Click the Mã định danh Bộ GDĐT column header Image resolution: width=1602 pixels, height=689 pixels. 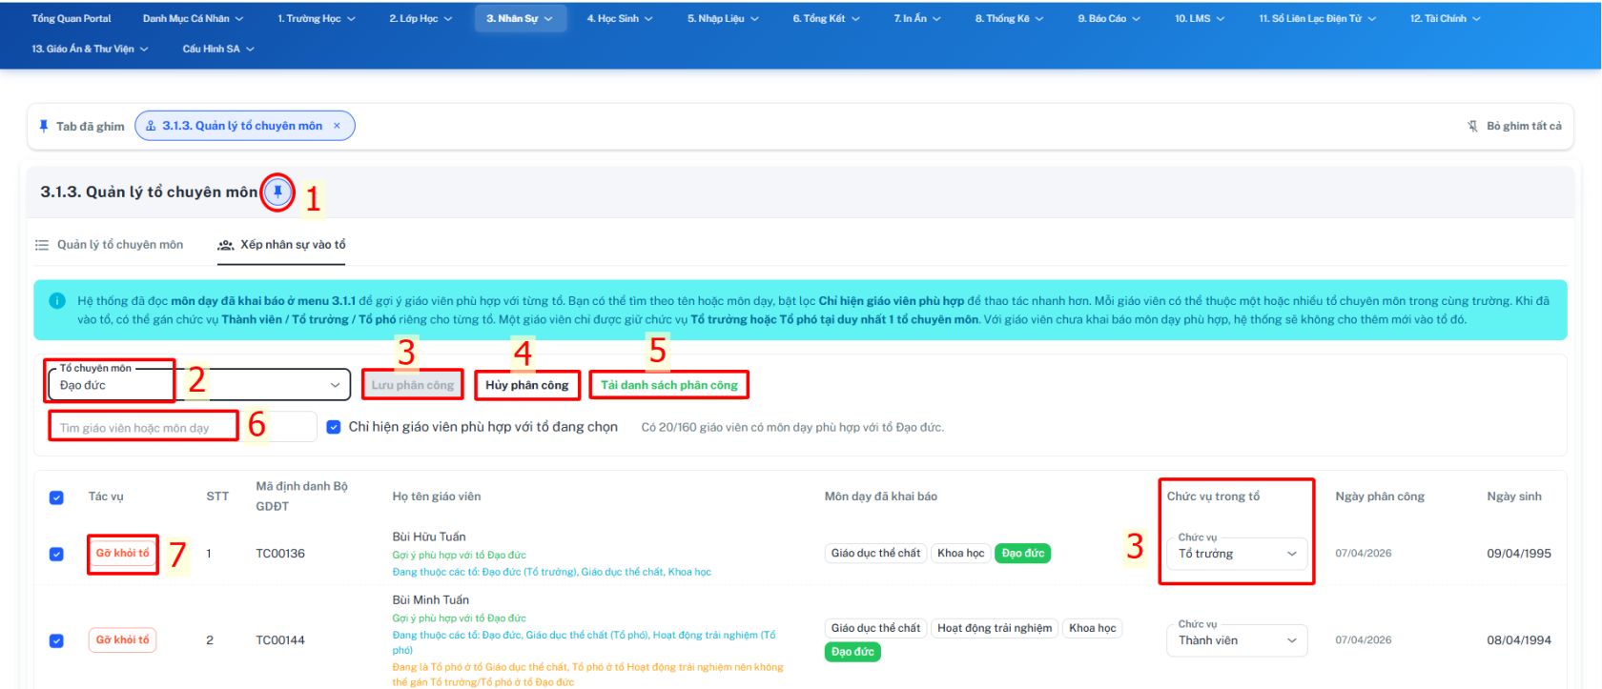point(301,496)
